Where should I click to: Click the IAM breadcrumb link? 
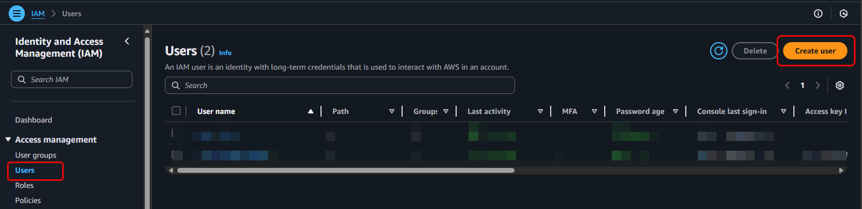38,14
